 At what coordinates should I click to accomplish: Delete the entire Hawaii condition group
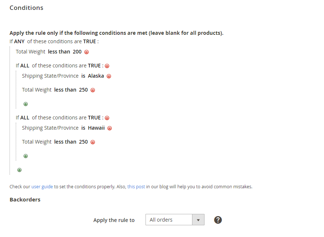point(107,118)
